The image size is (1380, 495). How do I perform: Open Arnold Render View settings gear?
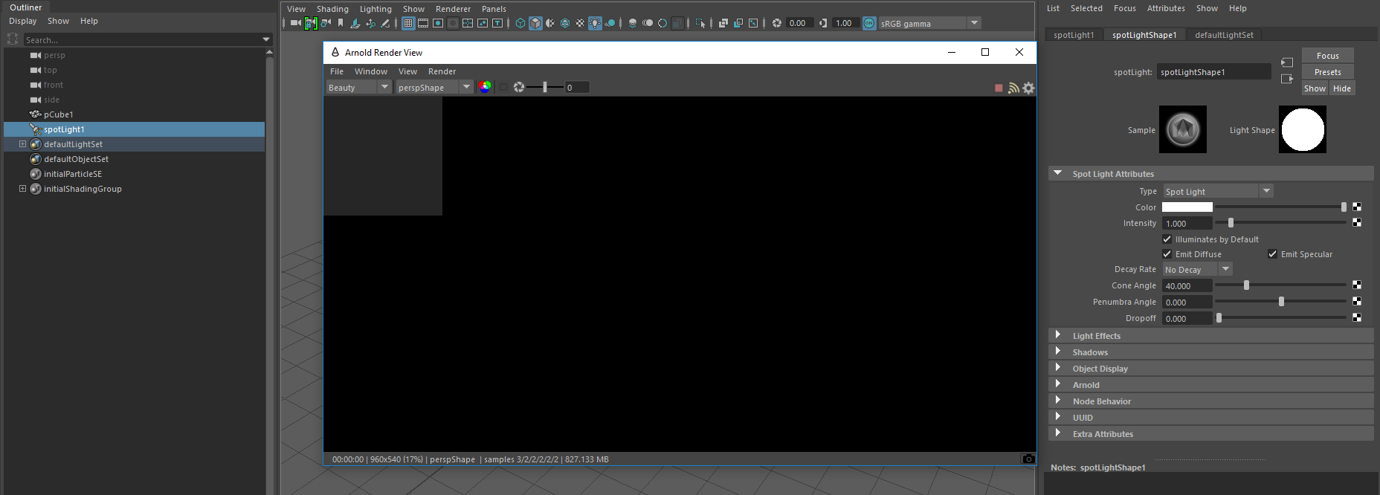[x=1028, y=88]
